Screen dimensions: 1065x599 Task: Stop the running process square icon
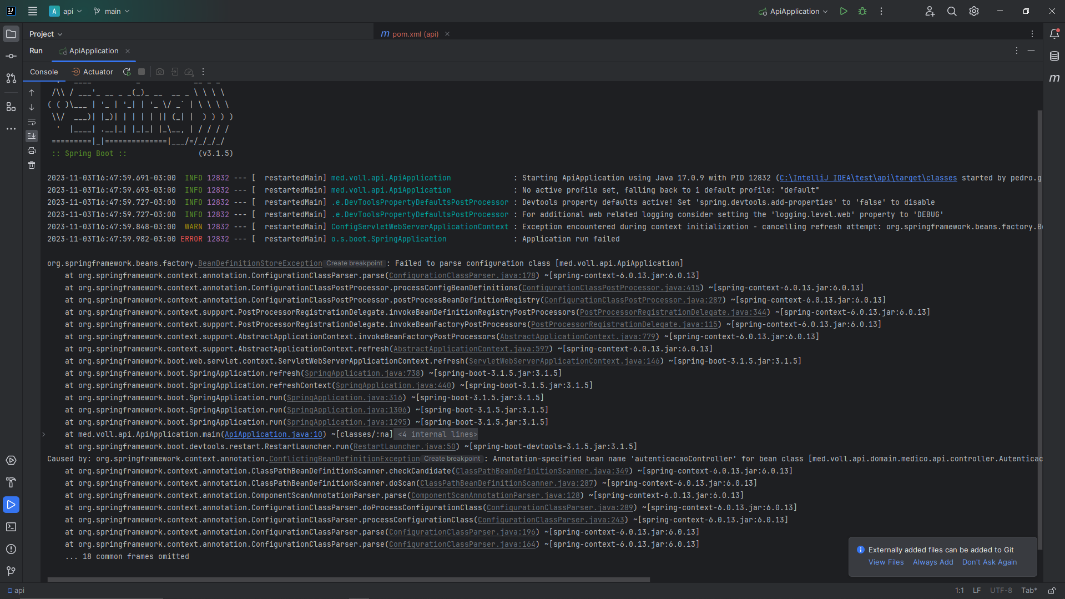142,72
